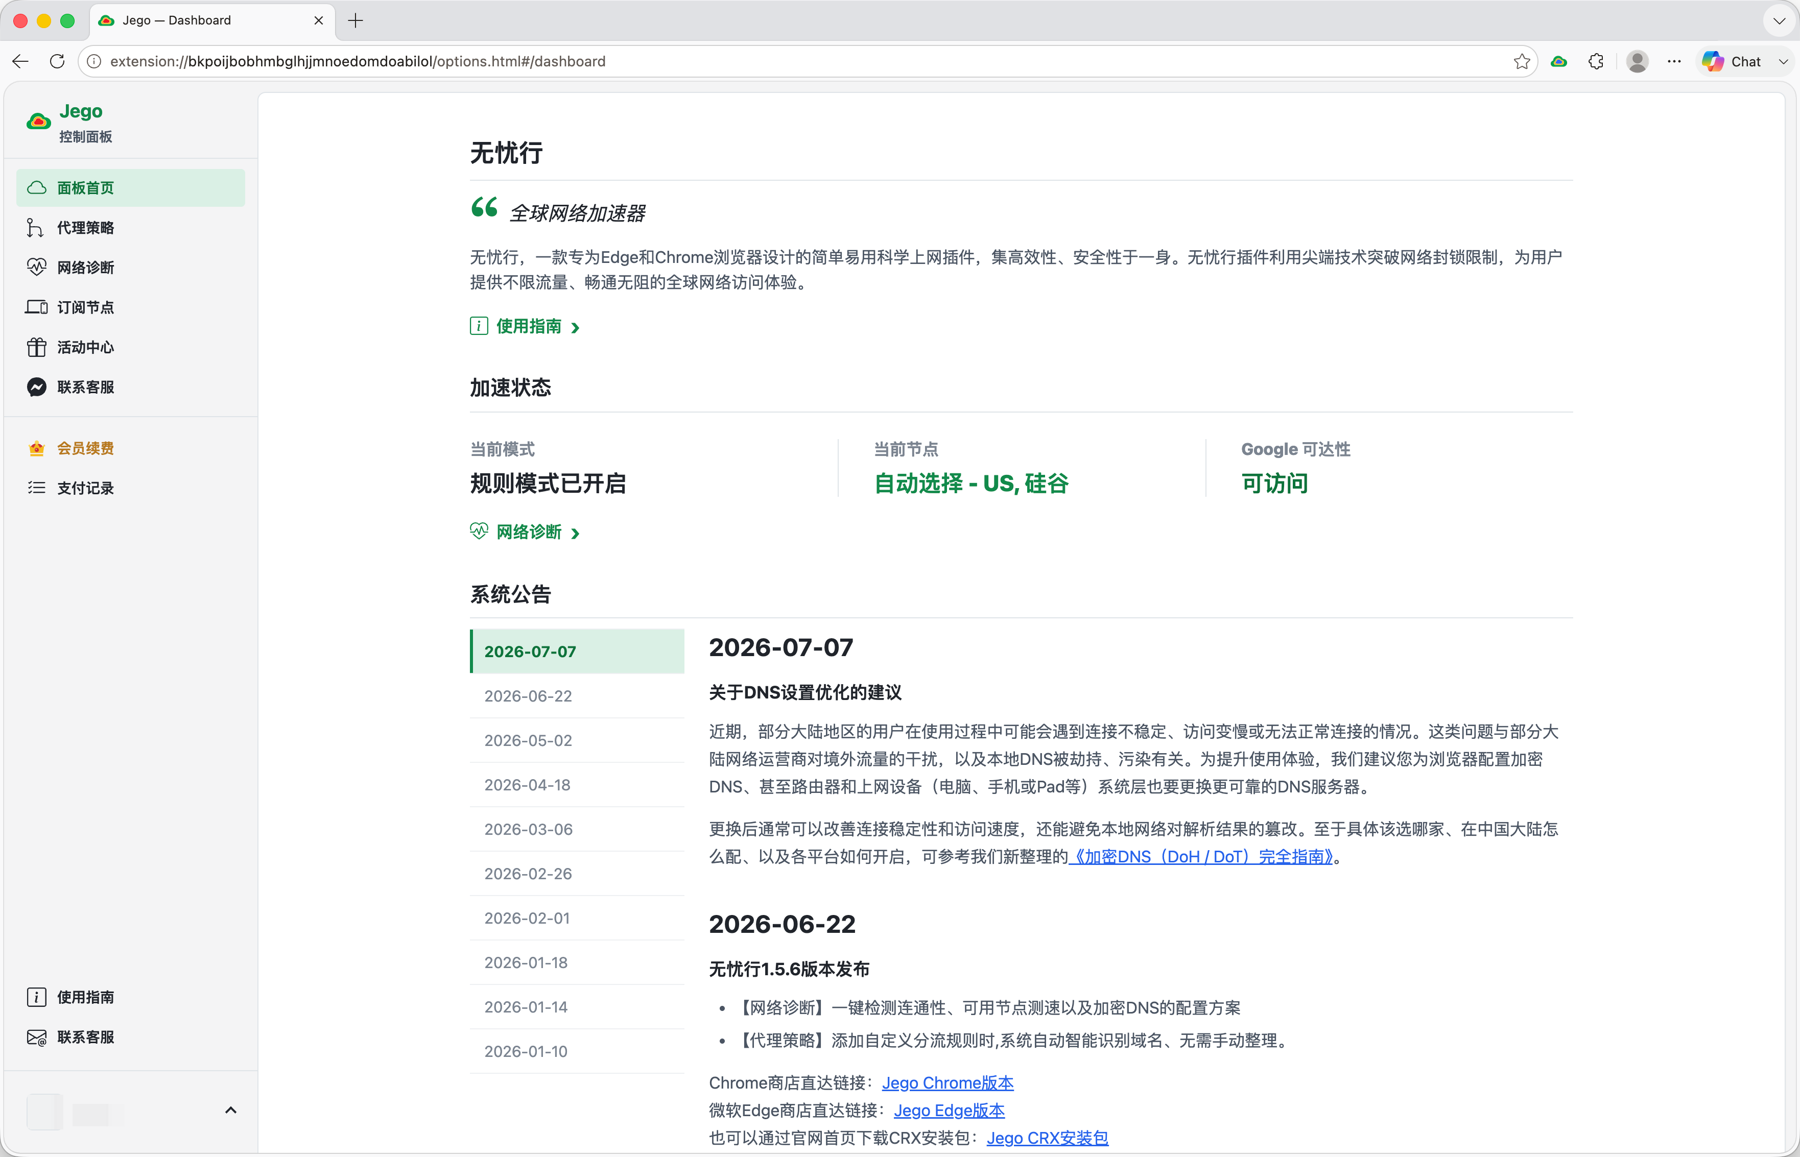Click the user avatar at sidebar bottom
Image resolution: width=1800 pixels, height=1157 pixels.
(x=45, y=1111)
